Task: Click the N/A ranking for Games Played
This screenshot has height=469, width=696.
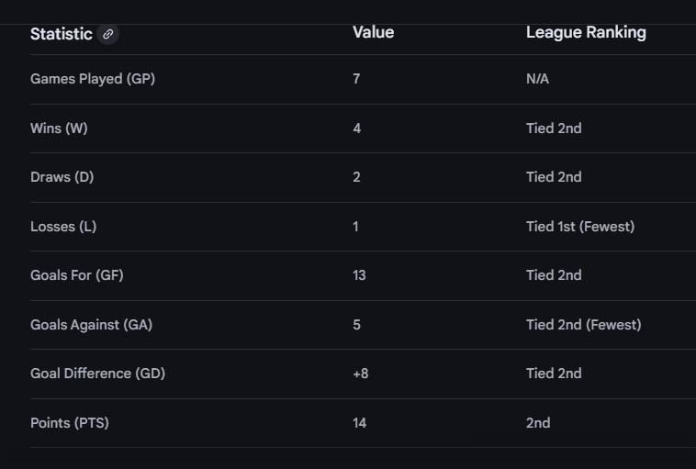Action: [537, 79]
